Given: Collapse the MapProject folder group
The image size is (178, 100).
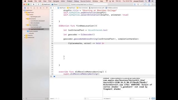Looking at the screenshot, I should tap(25, 12).
